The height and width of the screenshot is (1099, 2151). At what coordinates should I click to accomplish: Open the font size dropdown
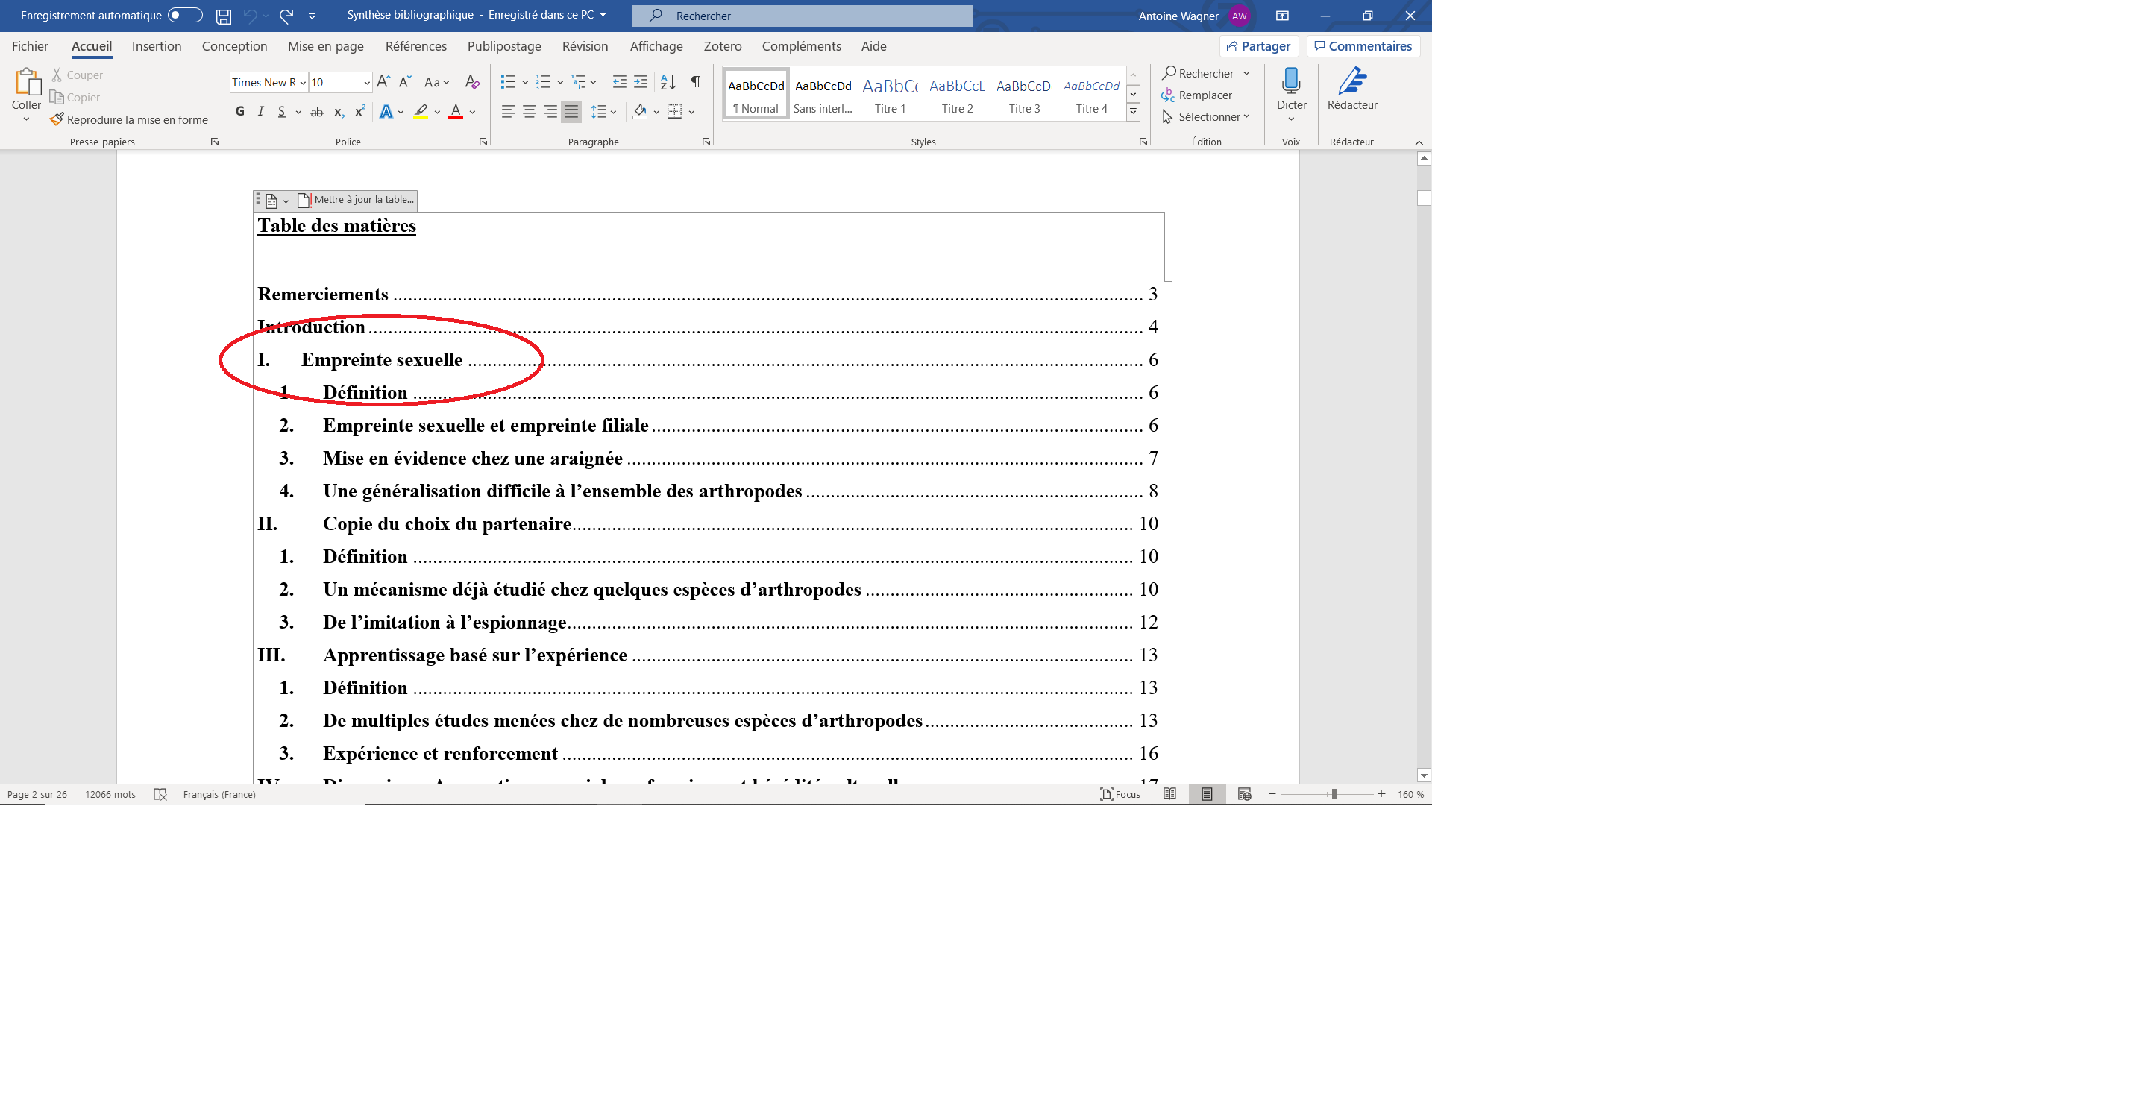click(366, 83)
